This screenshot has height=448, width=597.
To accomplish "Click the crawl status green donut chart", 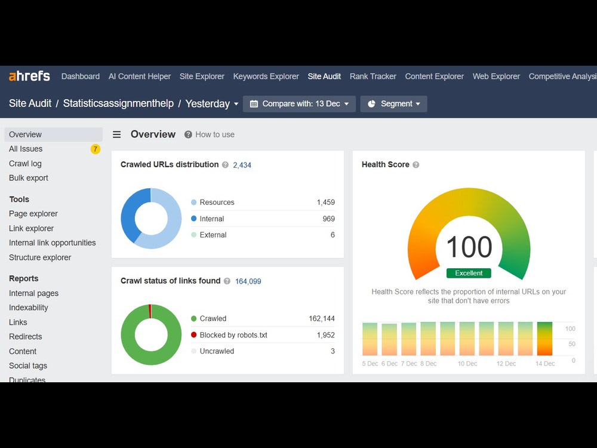I will pos(151,335).
